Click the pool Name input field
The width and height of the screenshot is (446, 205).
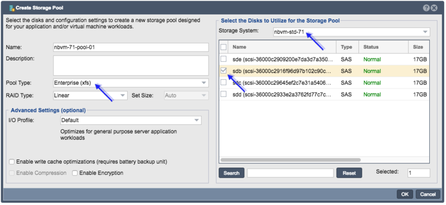click(131, 47)
